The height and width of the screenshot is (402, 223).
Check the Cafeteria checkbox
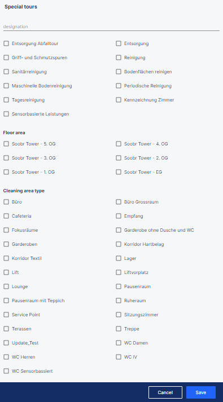pos(6,216)
